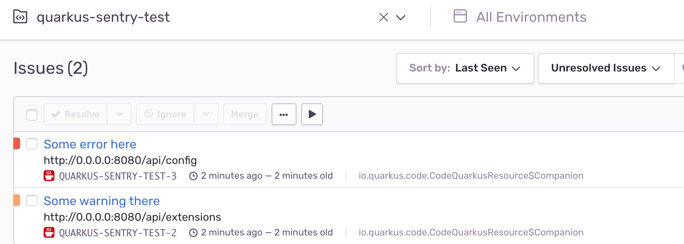
Task: Tick the select-all issues checkbox
Action: click(x=32, y=115)
